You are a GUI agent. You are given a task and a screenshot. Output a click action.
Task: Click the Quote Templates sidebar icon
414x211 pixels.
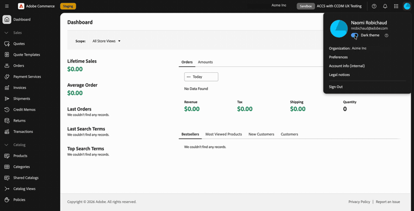point(7,55)
